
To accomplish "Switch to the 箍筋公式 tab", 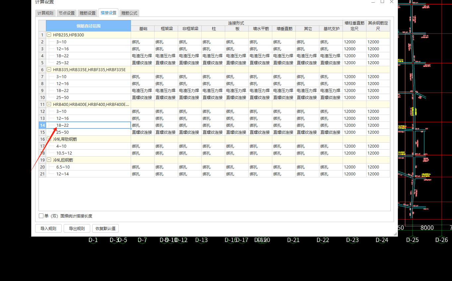I will coord(129,13).
